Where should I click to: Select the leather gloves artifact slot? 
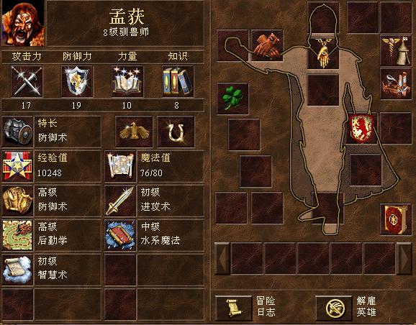[267, 45]
